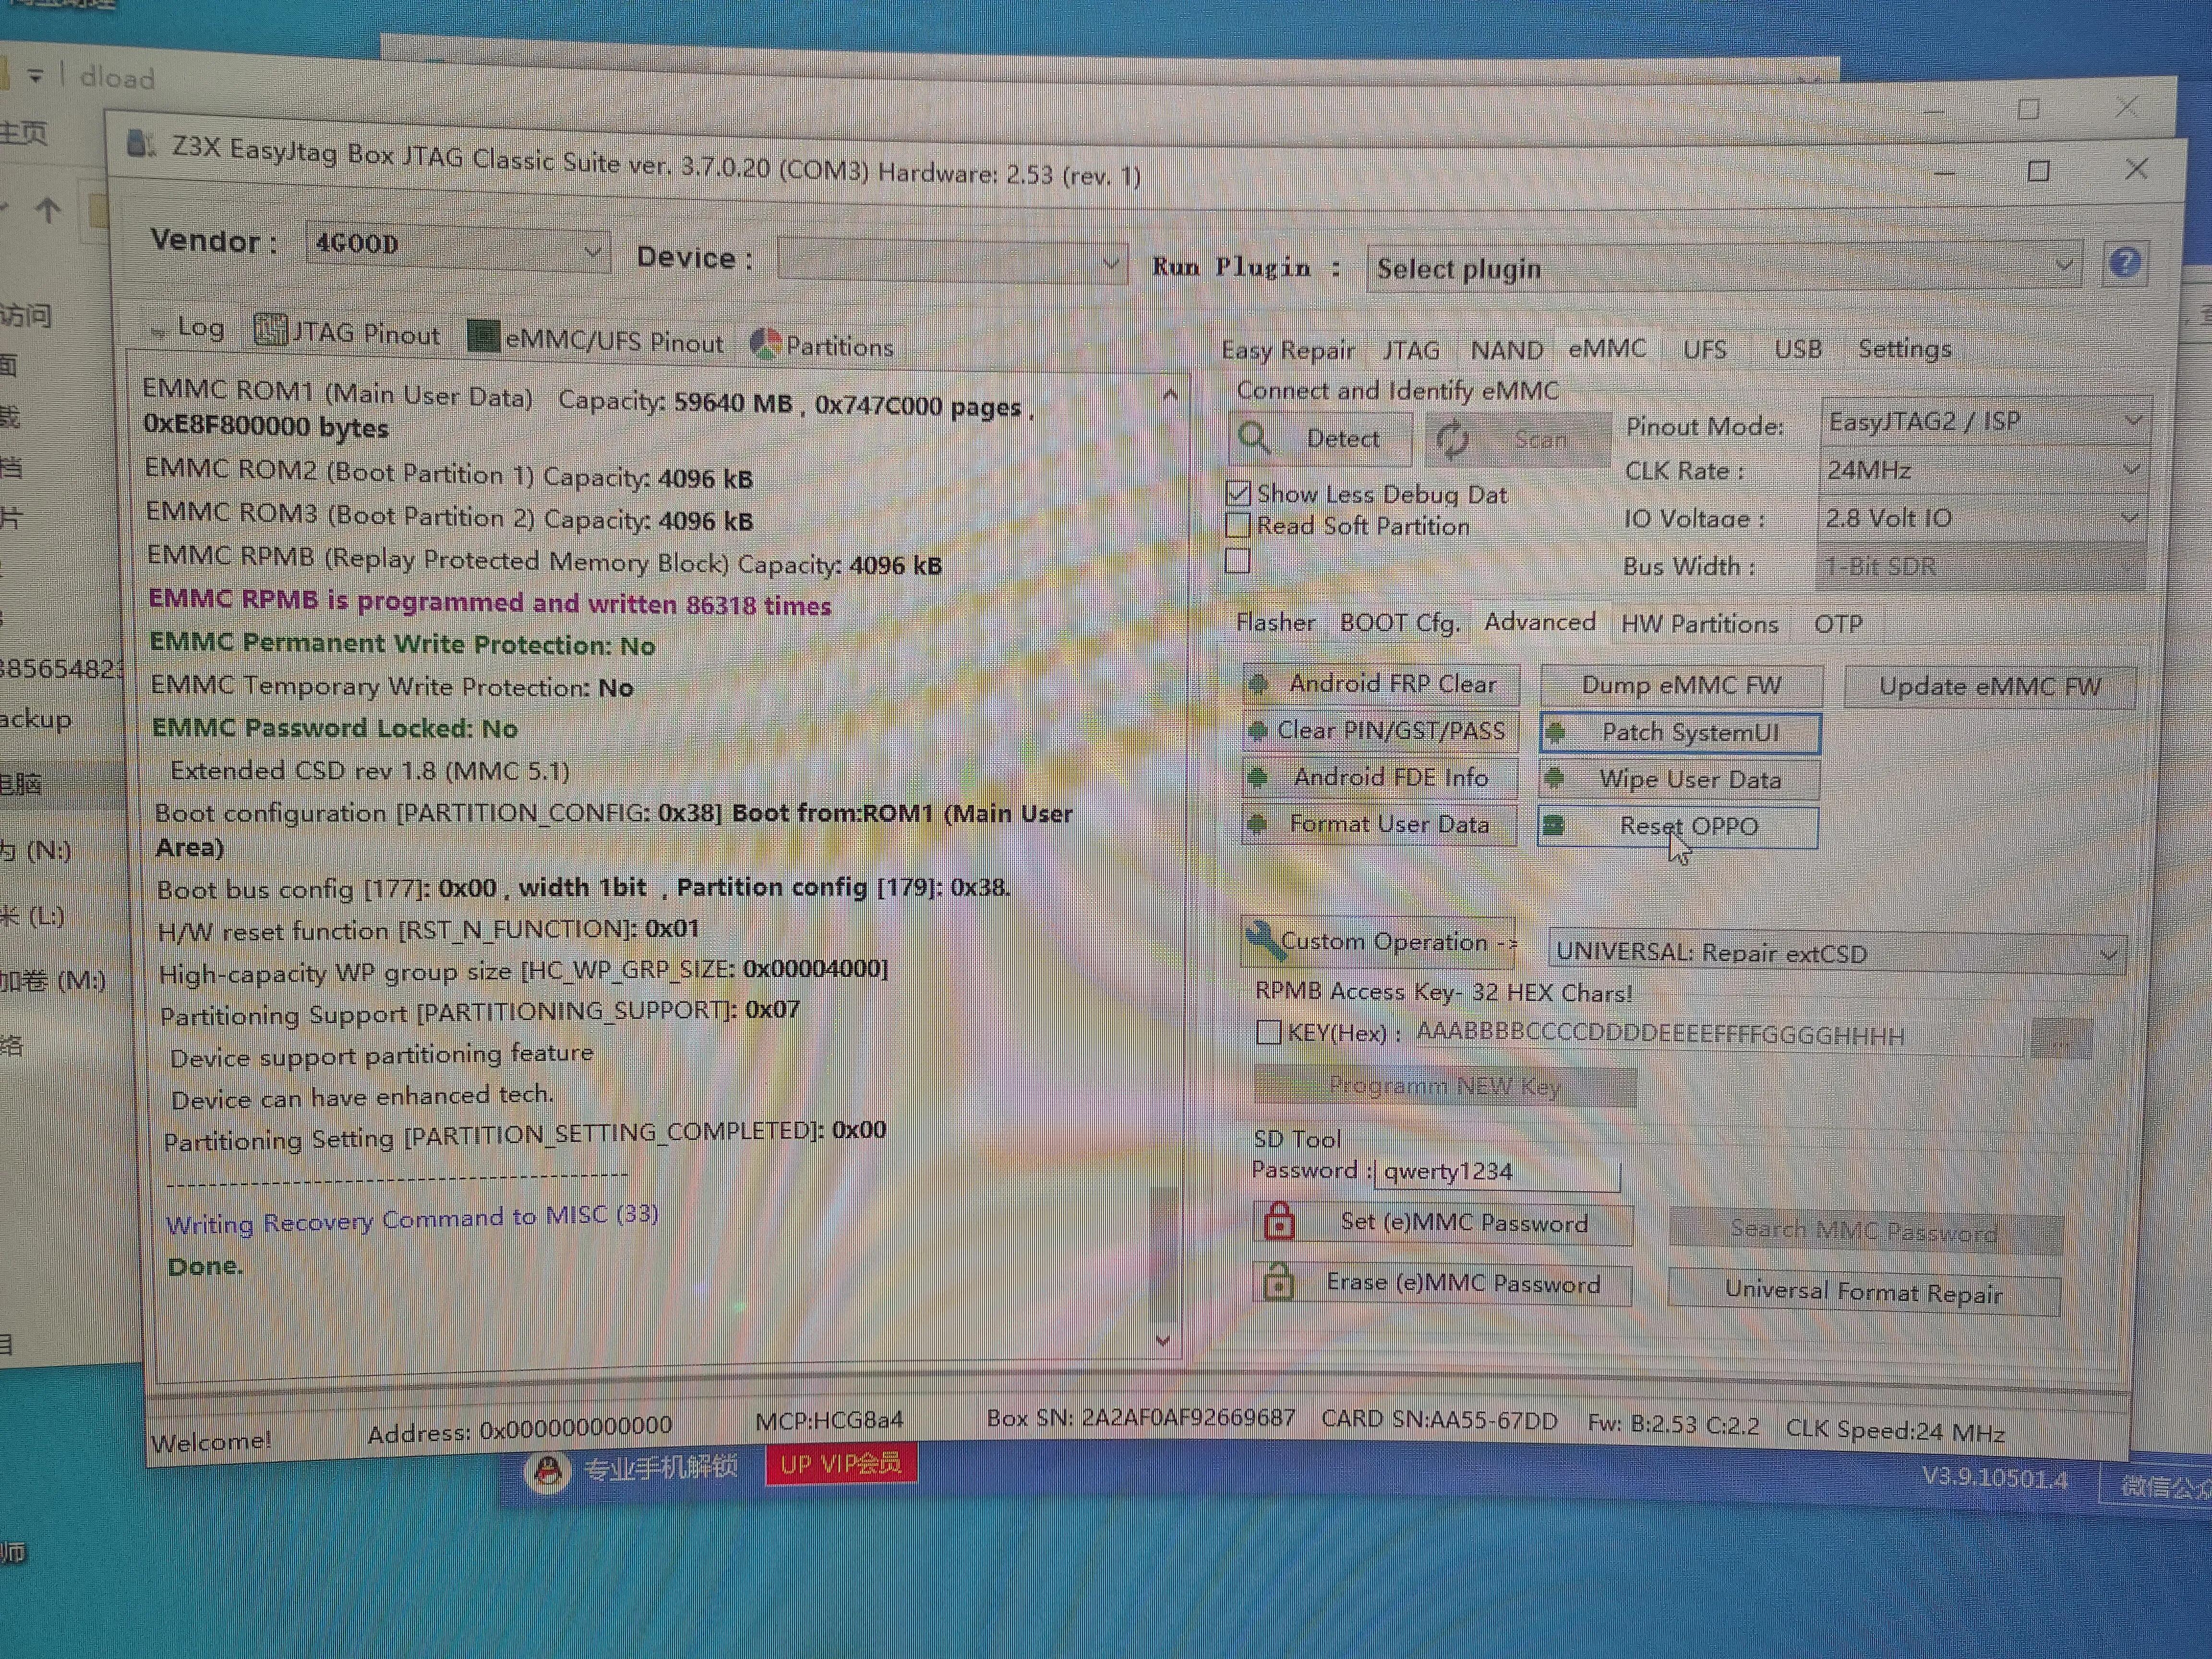This screenshot has width=2212, height=1659.
Task: Click the eMMC/UFS Pinout chip icon
Action: point(483,337)
